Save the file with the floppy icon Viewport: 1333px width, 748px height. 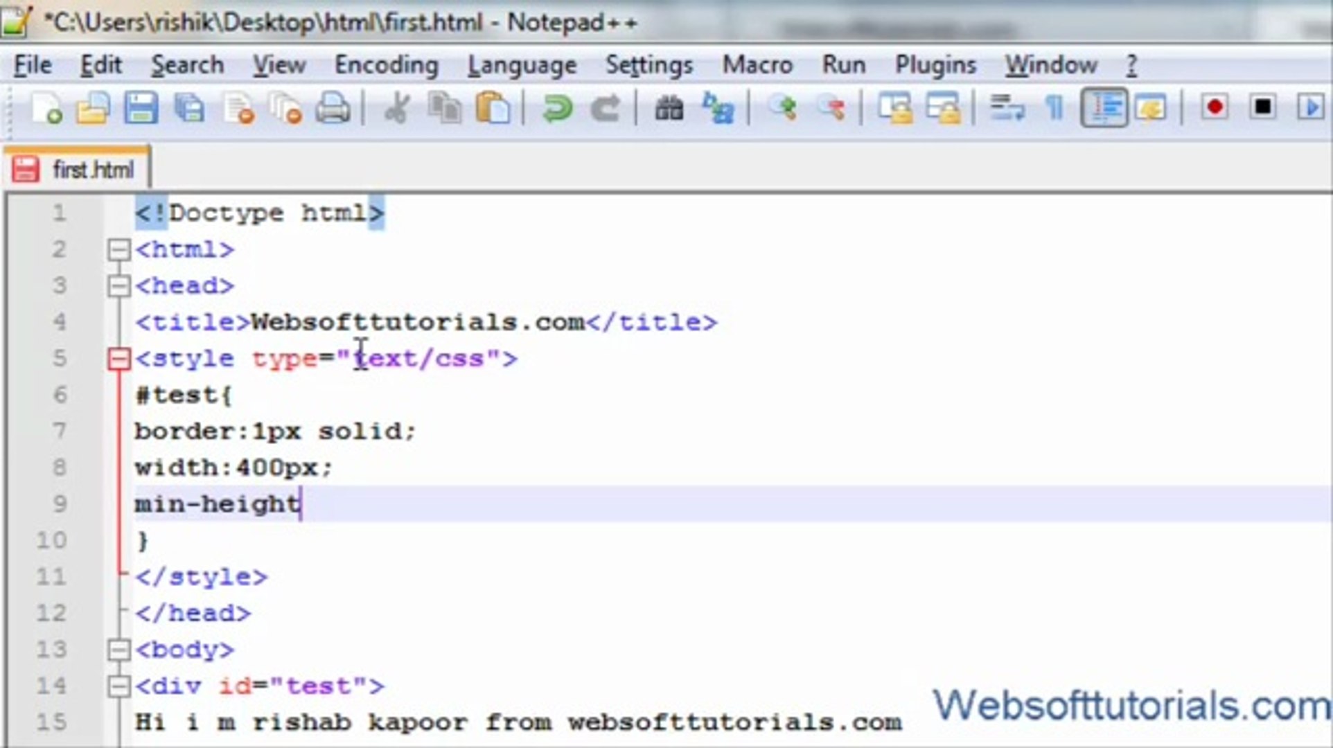coord(141,109)
